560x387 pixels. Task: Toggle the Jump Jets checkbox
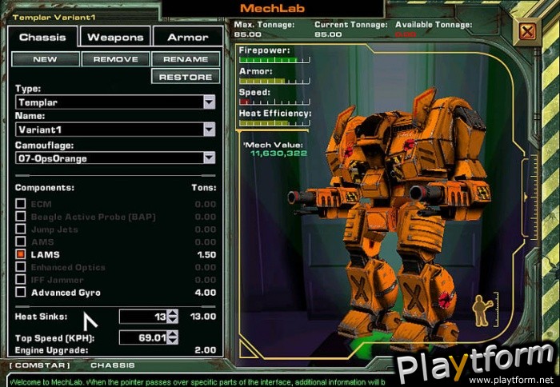point(21,229)
